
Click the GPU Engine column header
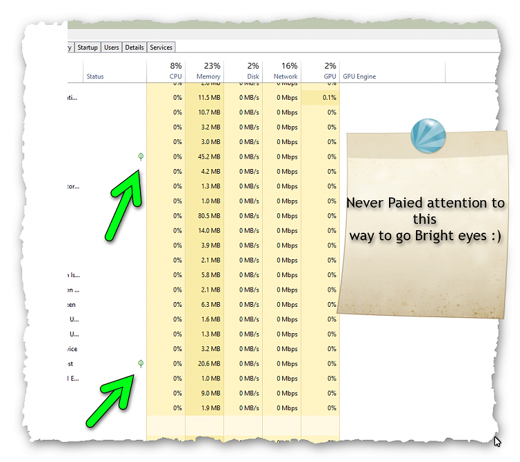(x=392, y=71)
